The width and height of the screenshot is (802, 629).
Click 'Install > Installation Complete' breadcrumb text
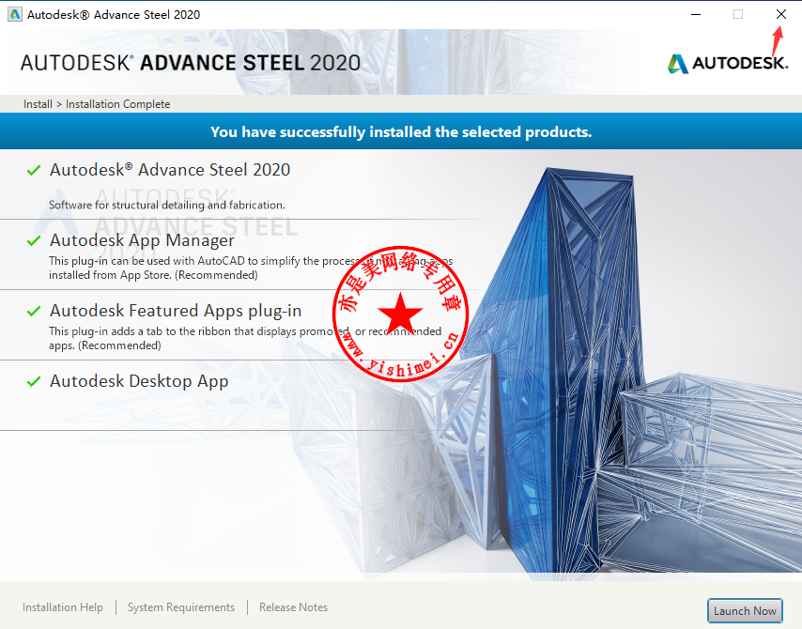(x=97, y=104)
